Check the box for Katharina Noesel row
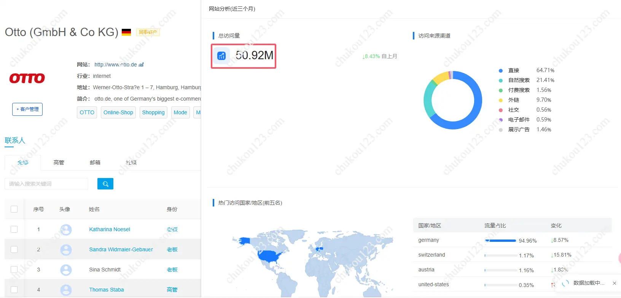Screen dimensions: 621x298 tap(14, 229)
